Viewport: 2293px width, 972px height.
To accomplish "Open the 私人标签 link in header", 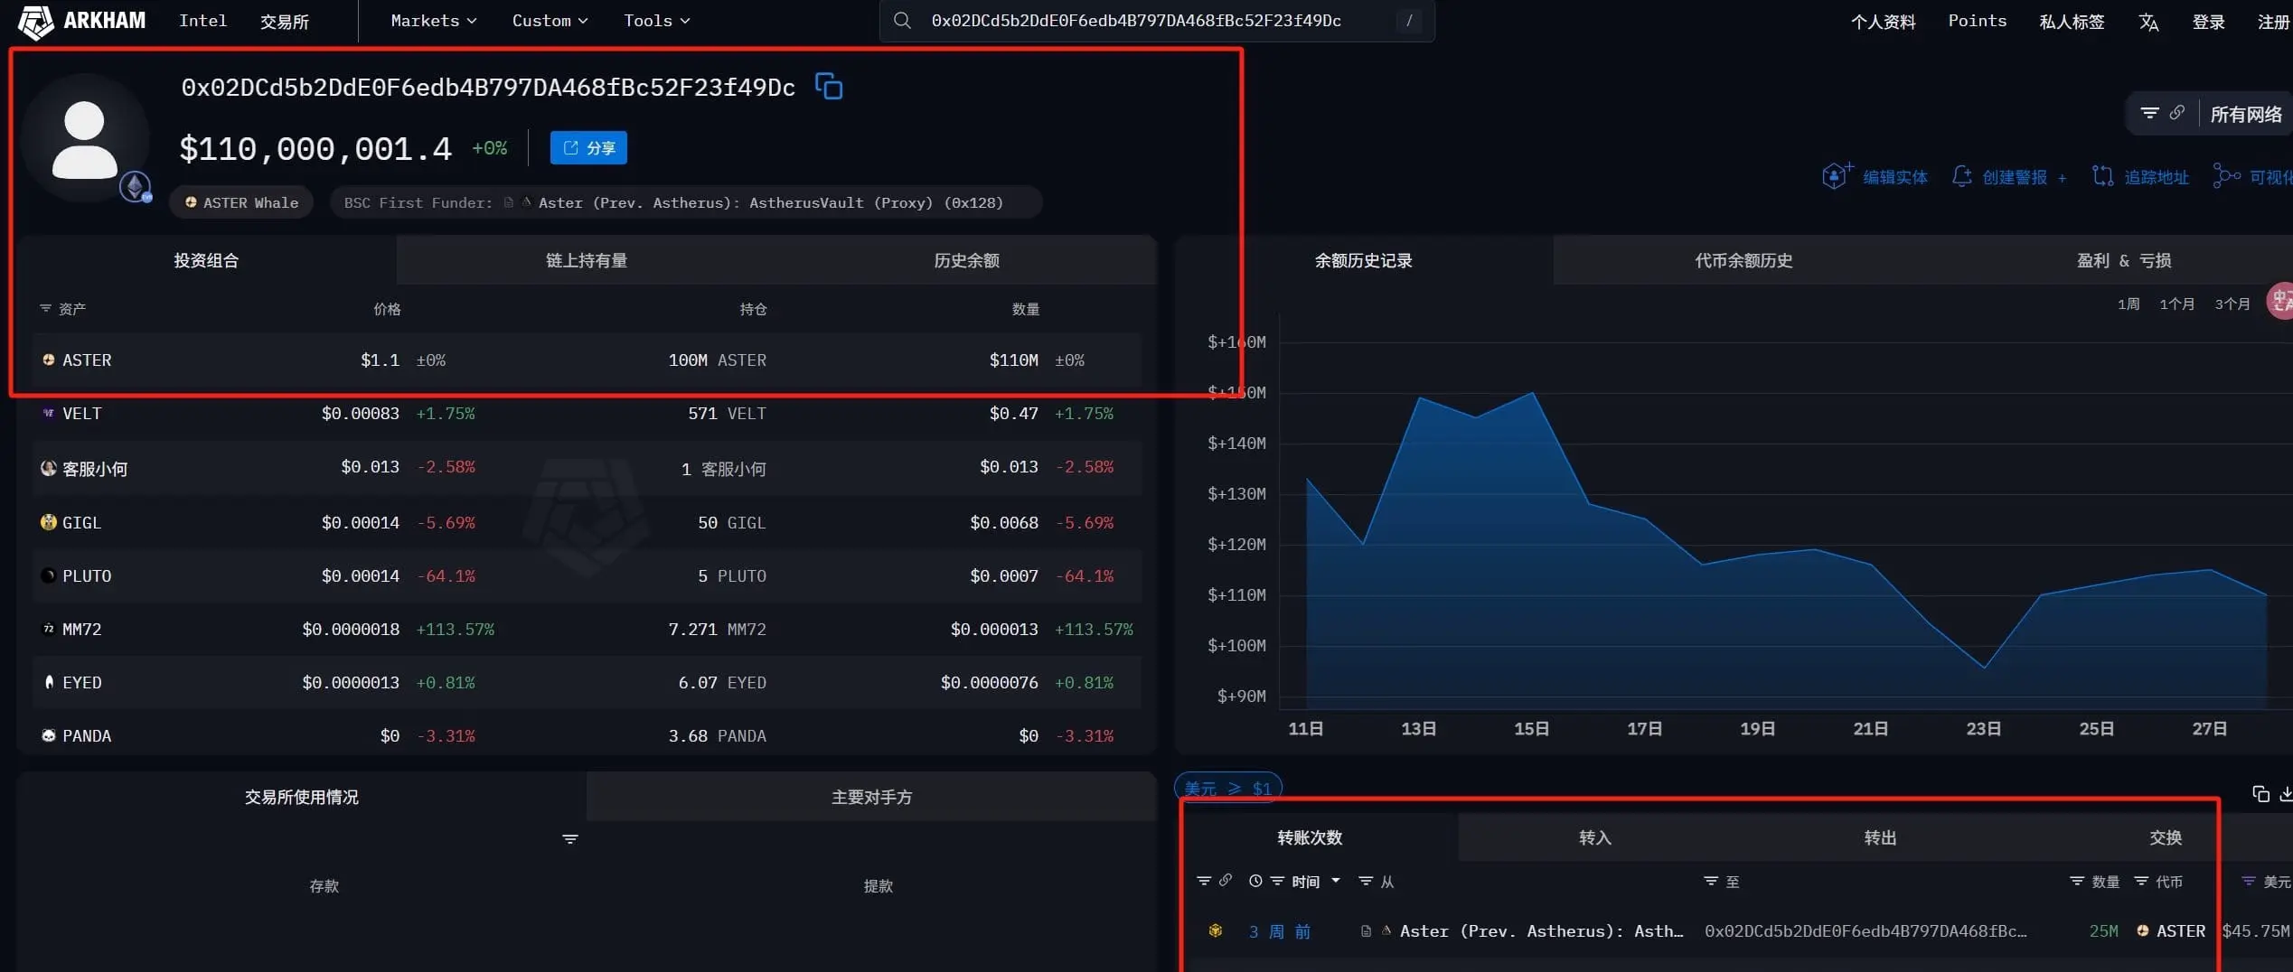I will [2072, 22].
